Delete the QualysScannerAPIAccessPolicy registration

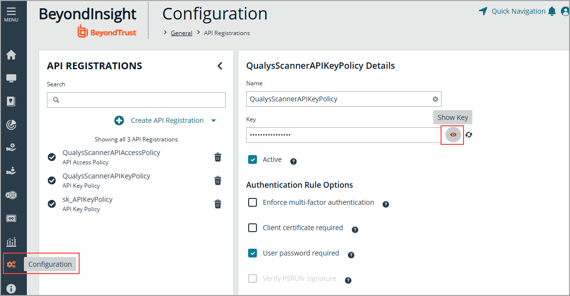point(218,157)
